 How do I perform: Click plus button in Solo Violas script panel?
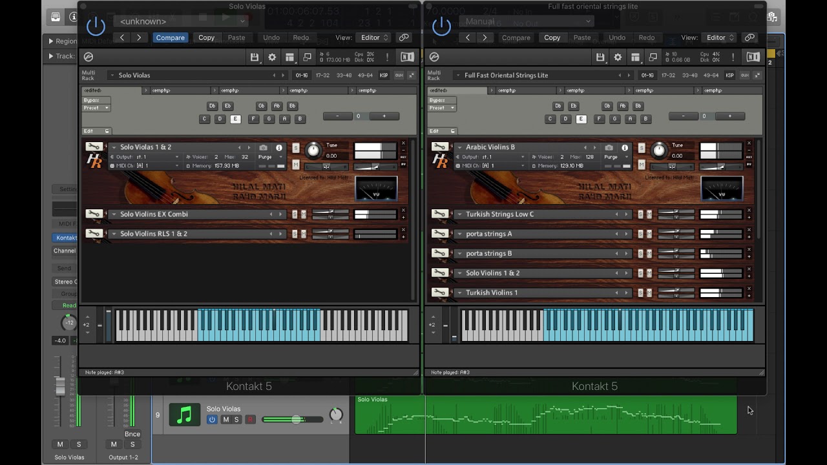(x=384, y=116)
